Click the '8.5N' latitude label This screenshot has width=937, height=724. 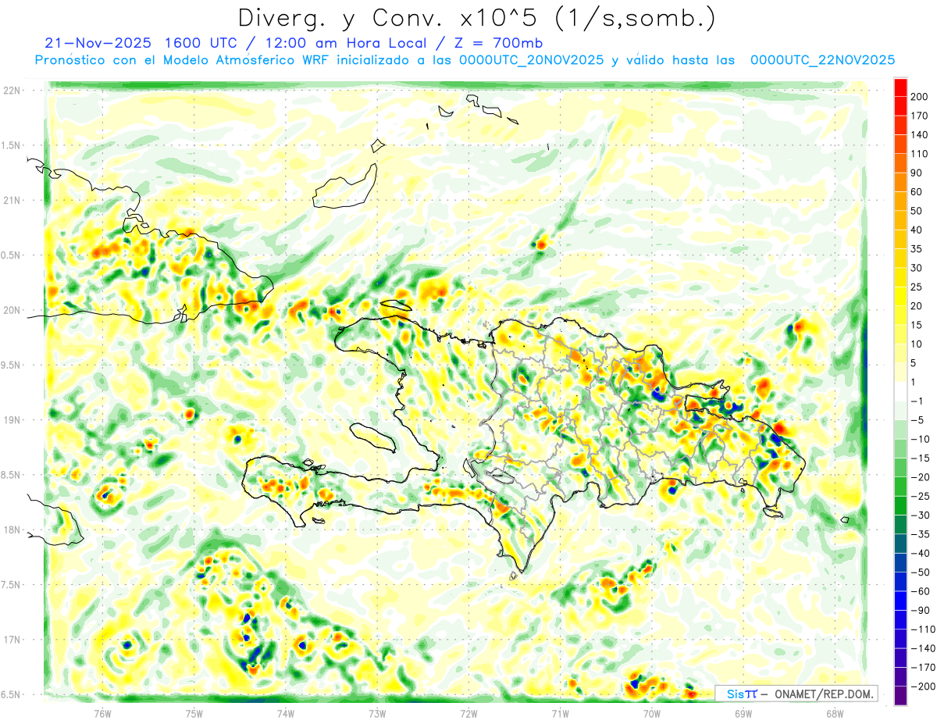pos(11,475)
